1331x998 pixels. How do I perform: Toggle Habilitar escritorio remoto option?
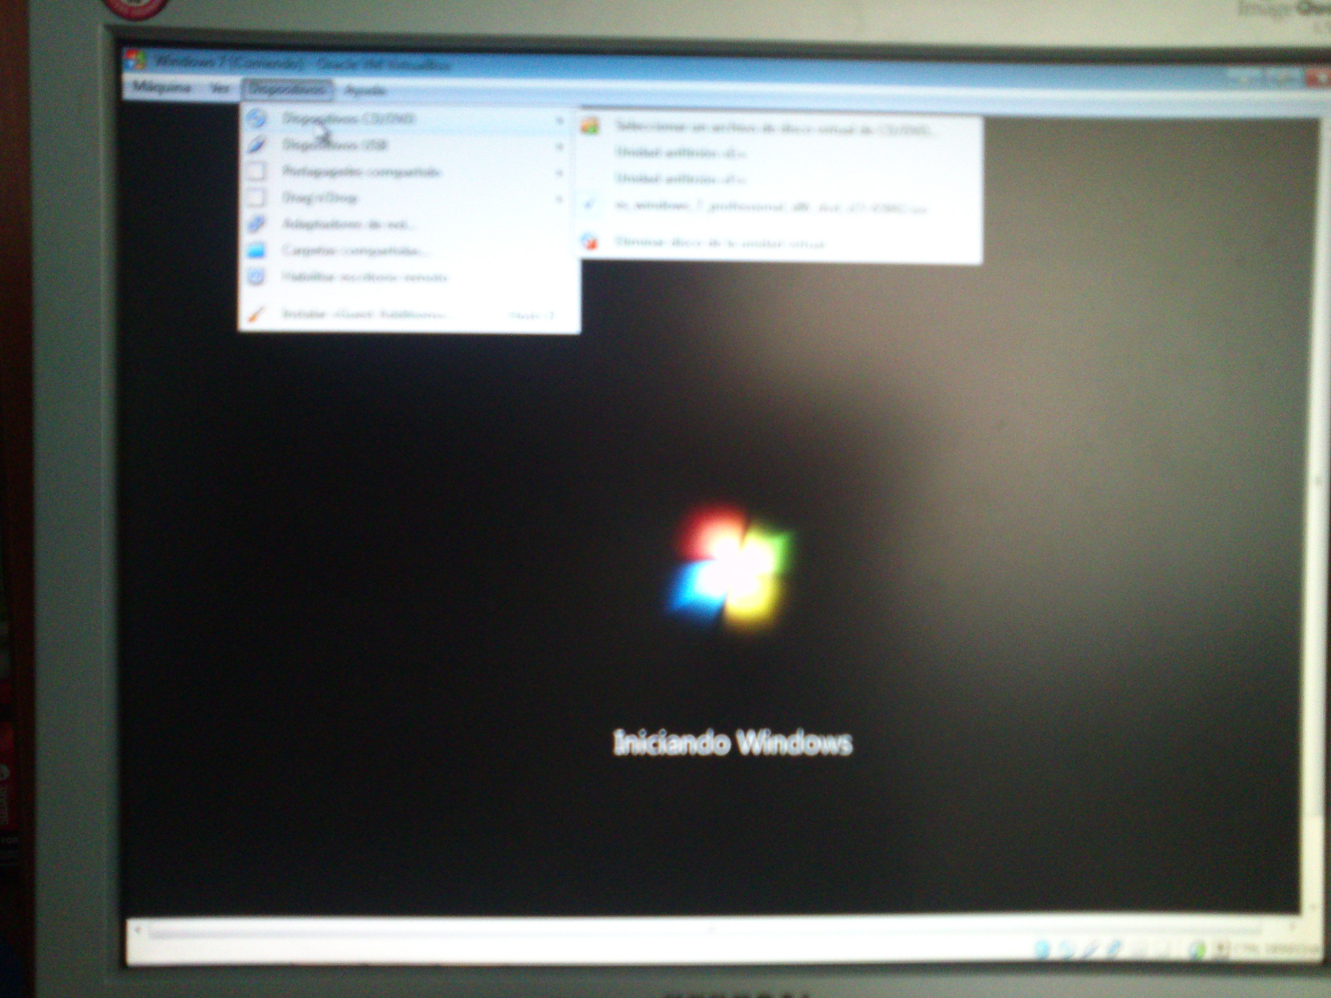[x=365, y=277]
